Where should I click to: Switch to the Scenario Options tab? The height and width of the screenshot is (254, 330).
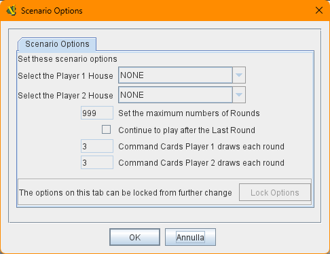(x=57, y=44)
